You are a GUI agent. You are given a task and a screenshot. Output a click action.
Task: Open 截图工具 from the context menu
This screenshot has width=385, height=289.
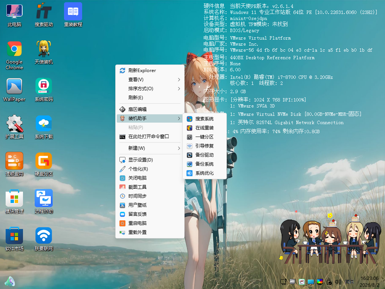[x=150, y=187]
